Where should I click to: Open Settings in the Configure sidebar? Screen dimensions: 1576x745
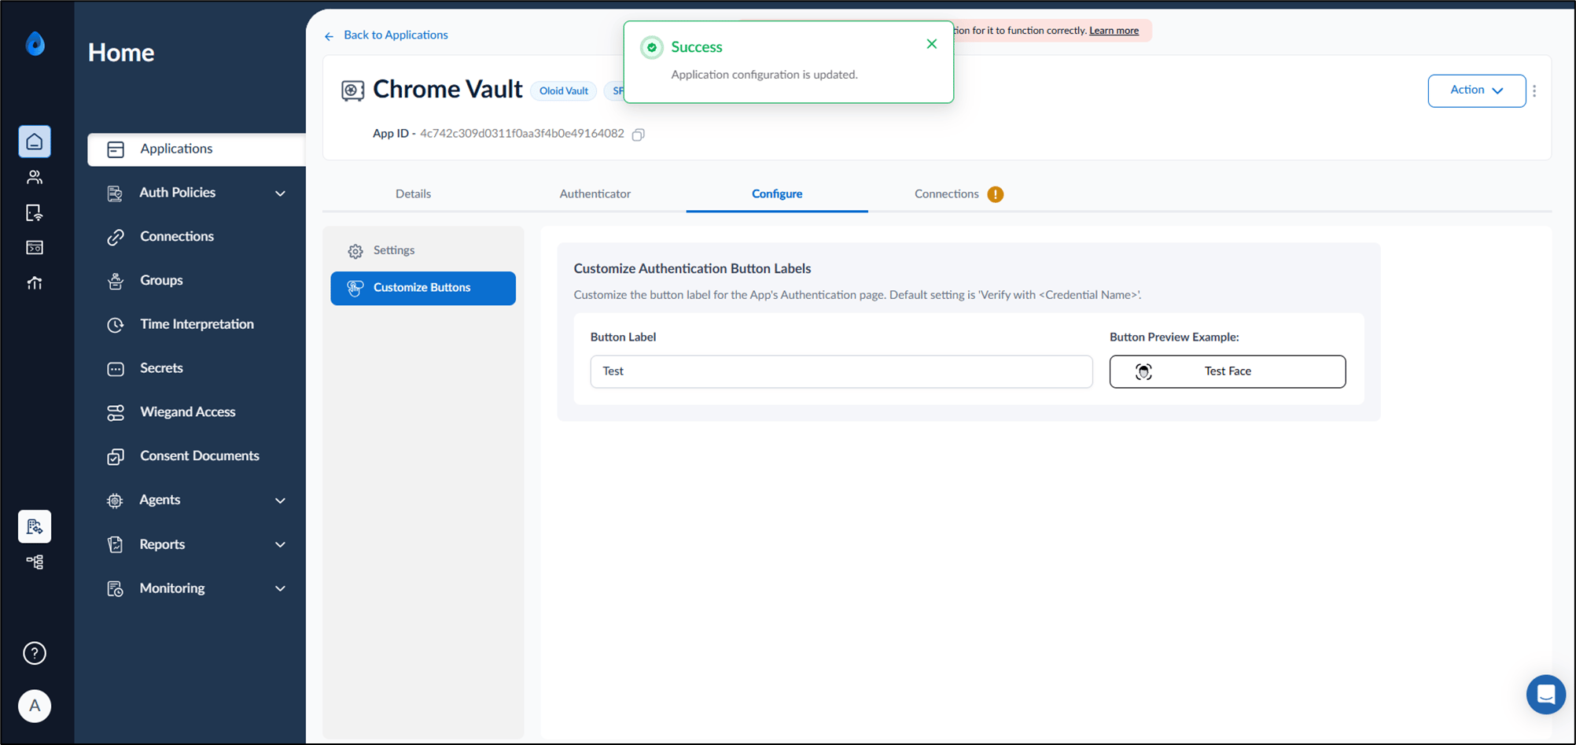(x=423, y=250)
